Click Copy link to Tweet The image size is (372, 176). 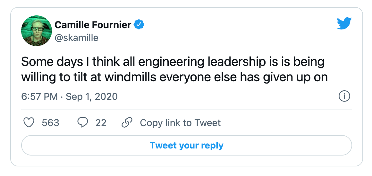pyautogui.click(x=180, y=123)
